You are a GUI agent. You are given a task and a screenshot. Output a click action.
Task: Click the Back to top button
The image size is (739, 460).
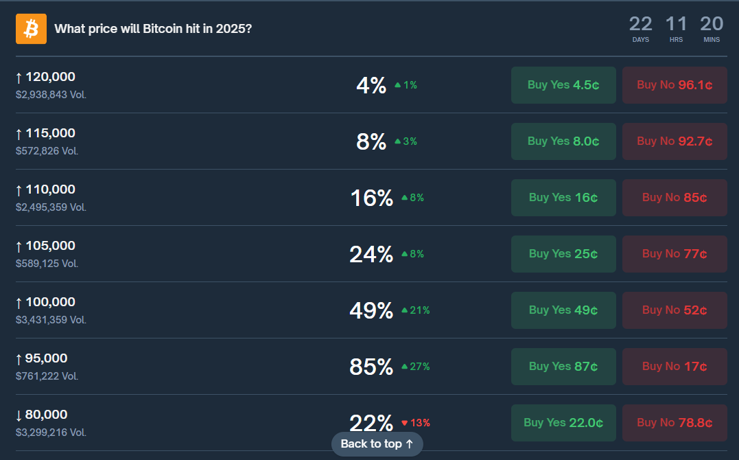click(377, 444)
